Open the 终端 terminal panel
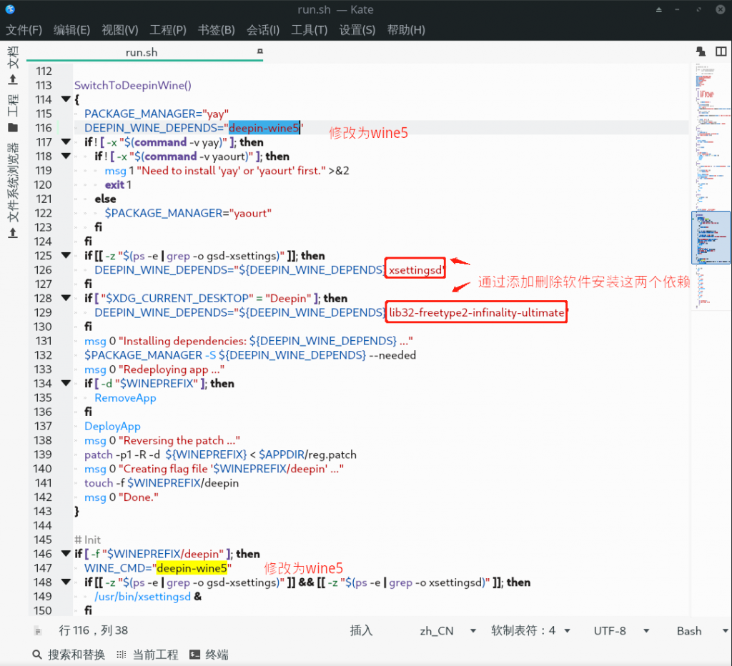 point(209,655)
